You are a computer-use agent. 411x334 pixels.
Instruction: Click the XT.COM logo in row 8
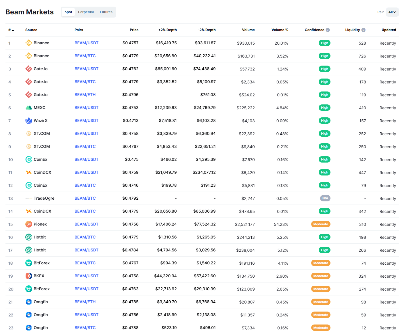coord(28,133)
